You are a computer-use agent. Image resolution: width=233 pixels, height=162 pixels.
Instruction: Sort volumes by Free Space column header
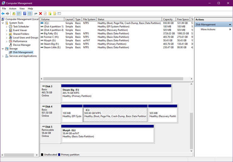pyautogui.click(x=183, y=19)
